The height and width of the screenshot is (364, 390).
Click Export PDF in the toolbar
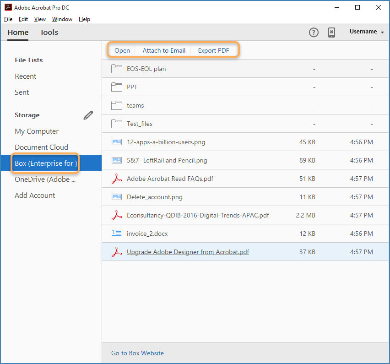coord(213,50)
